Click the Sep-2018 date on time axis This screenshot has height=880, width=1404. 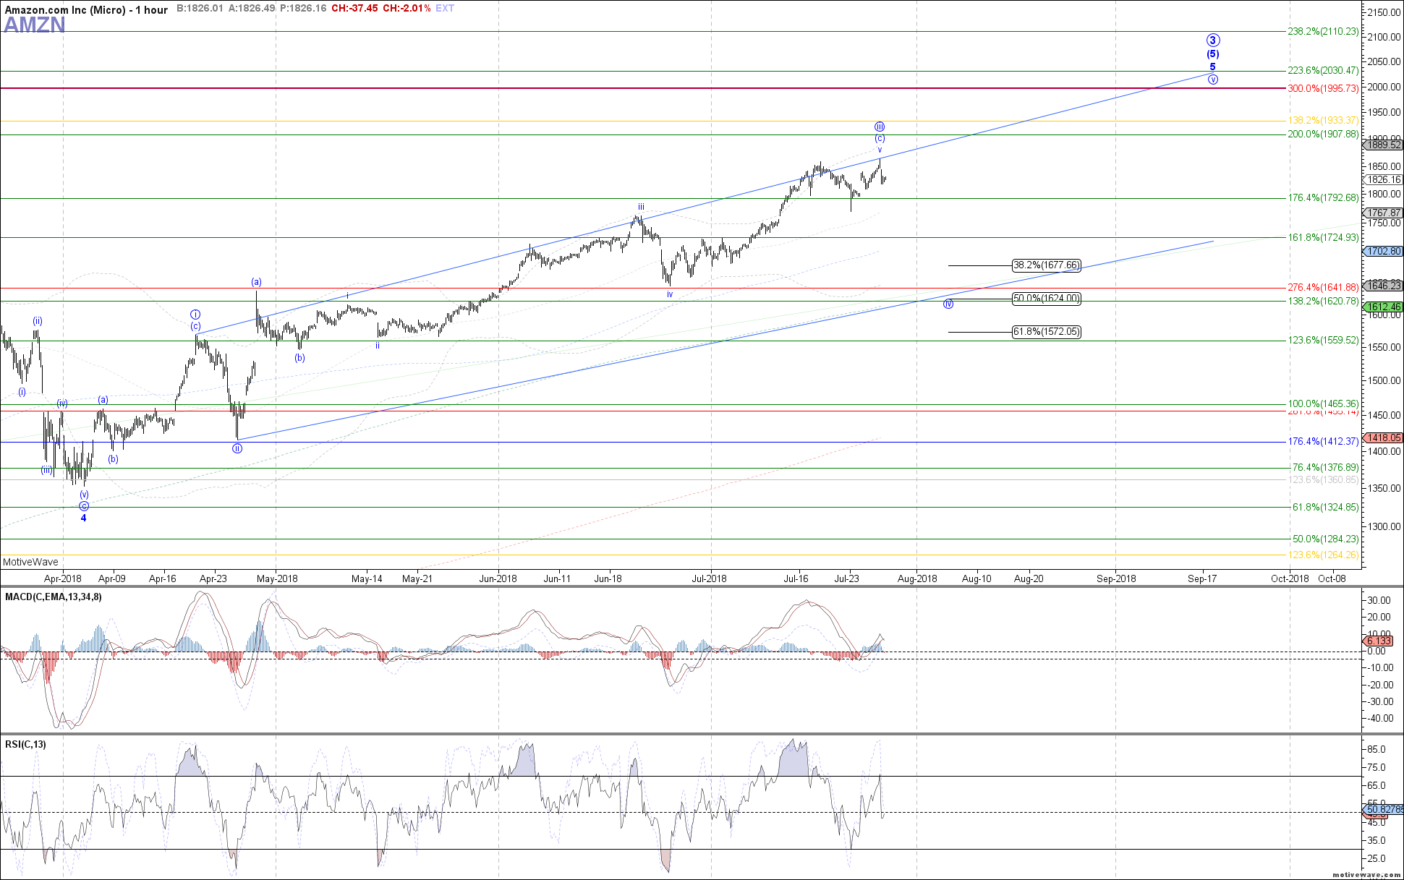pos(1116,578)
